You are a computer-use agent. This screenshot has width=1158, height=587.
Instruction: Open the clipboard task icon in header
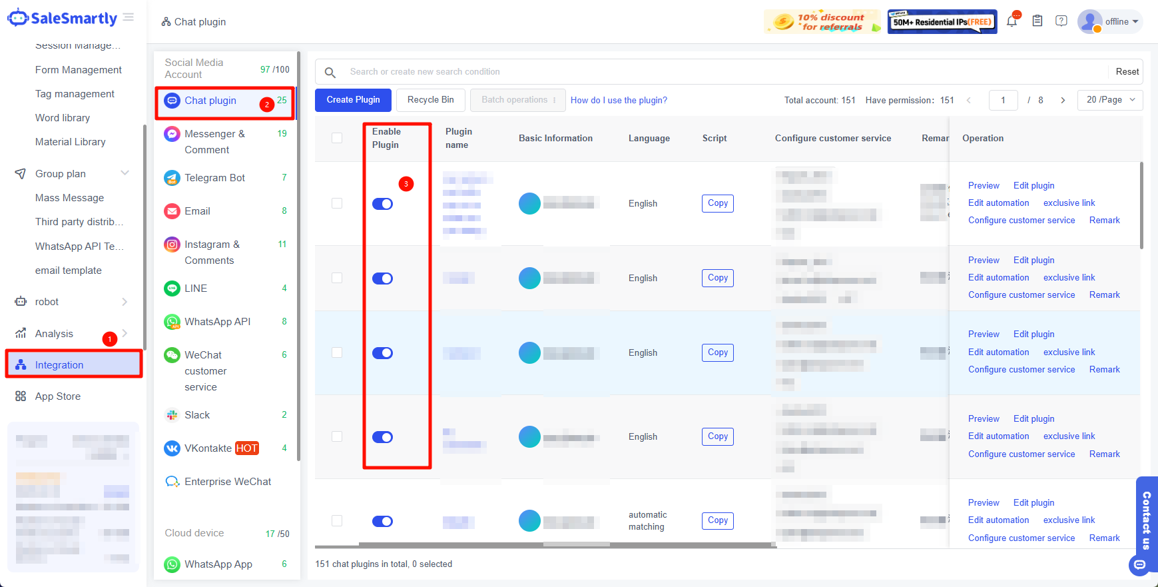(x=1037, y=21)
